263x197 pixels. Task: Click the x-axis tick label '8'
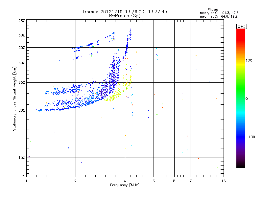174,181
